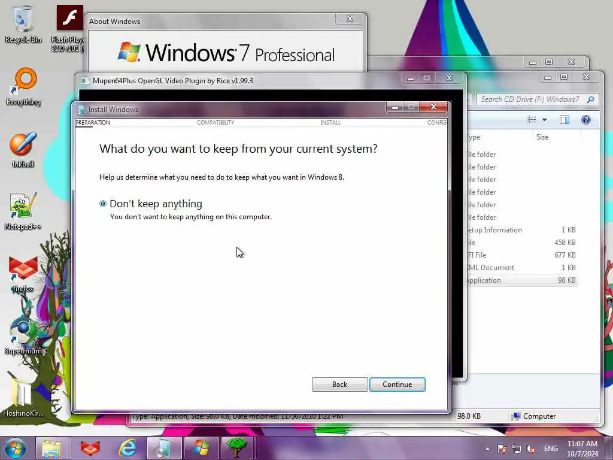Select the Application row with 98 KB
The width and height of the screenshot is (613, 460).
(522, 280)
